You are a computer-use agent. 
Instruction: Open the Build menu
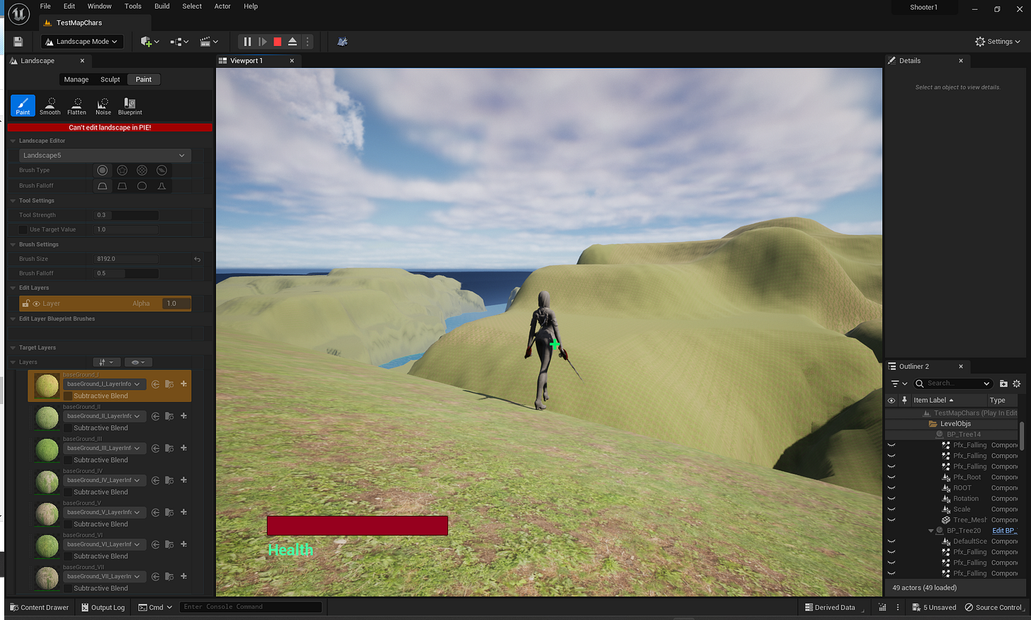coord(161,6)
